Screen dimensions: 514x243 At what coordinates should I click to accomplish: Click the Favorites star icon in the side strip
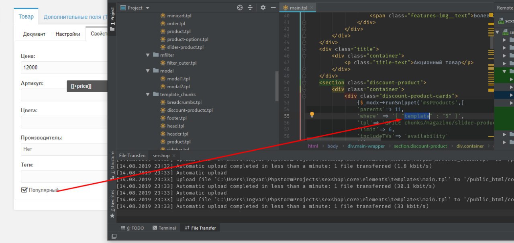[112, 216]
